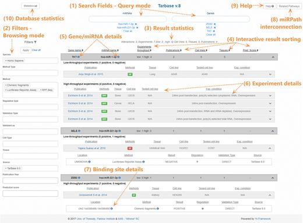Screen dimensions: 303x223
Task: Collapse the Grosswendt experiment row
Action: click(270, 195)
